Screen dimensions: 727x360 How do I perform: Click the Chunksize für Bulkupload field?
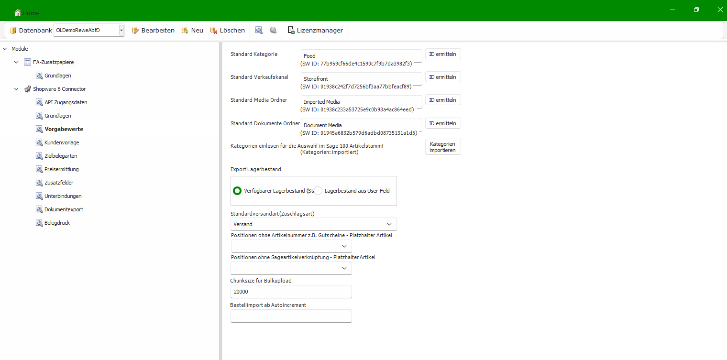coord(291,292)
